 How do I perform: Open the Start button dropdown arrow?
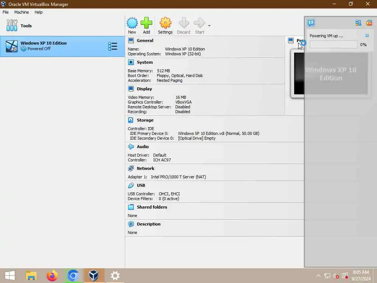pos(209,25)
